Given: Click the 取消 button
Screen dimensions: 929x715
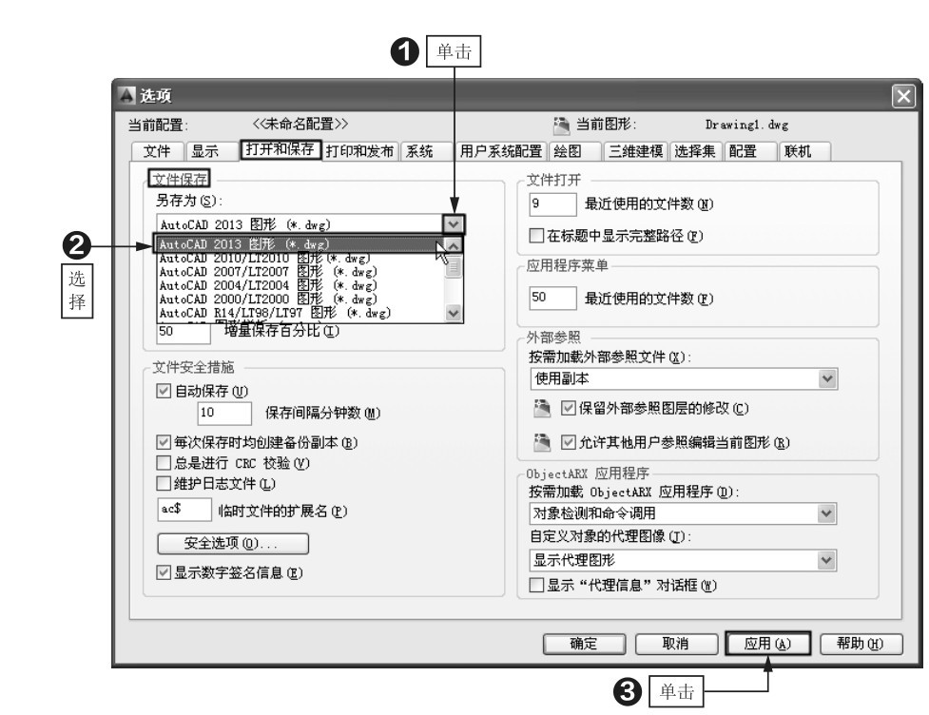Looking at the screenshot, I should (x=676, y=644).
